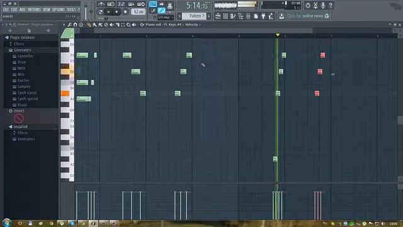Click the question mark help icon
Viewport: 403px width, 227px height.
tap(331, 5)
